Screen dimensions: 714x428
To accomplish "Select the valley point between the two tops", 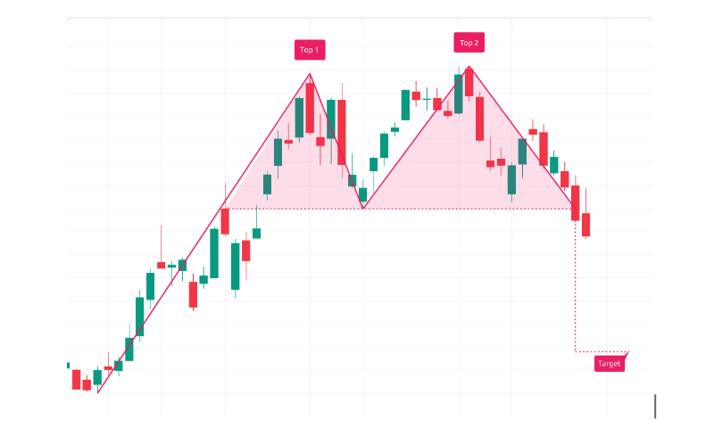I will (363, 208).
